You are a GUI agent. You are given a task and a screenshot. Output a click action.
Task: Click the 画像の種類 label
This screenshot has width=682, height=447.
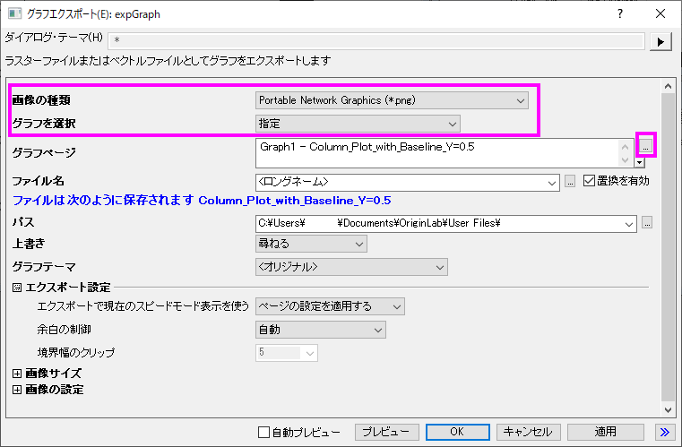click(41, 100)
